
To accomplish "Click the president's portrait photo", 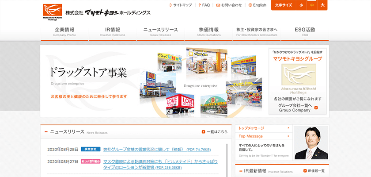I will pos(311,142).
